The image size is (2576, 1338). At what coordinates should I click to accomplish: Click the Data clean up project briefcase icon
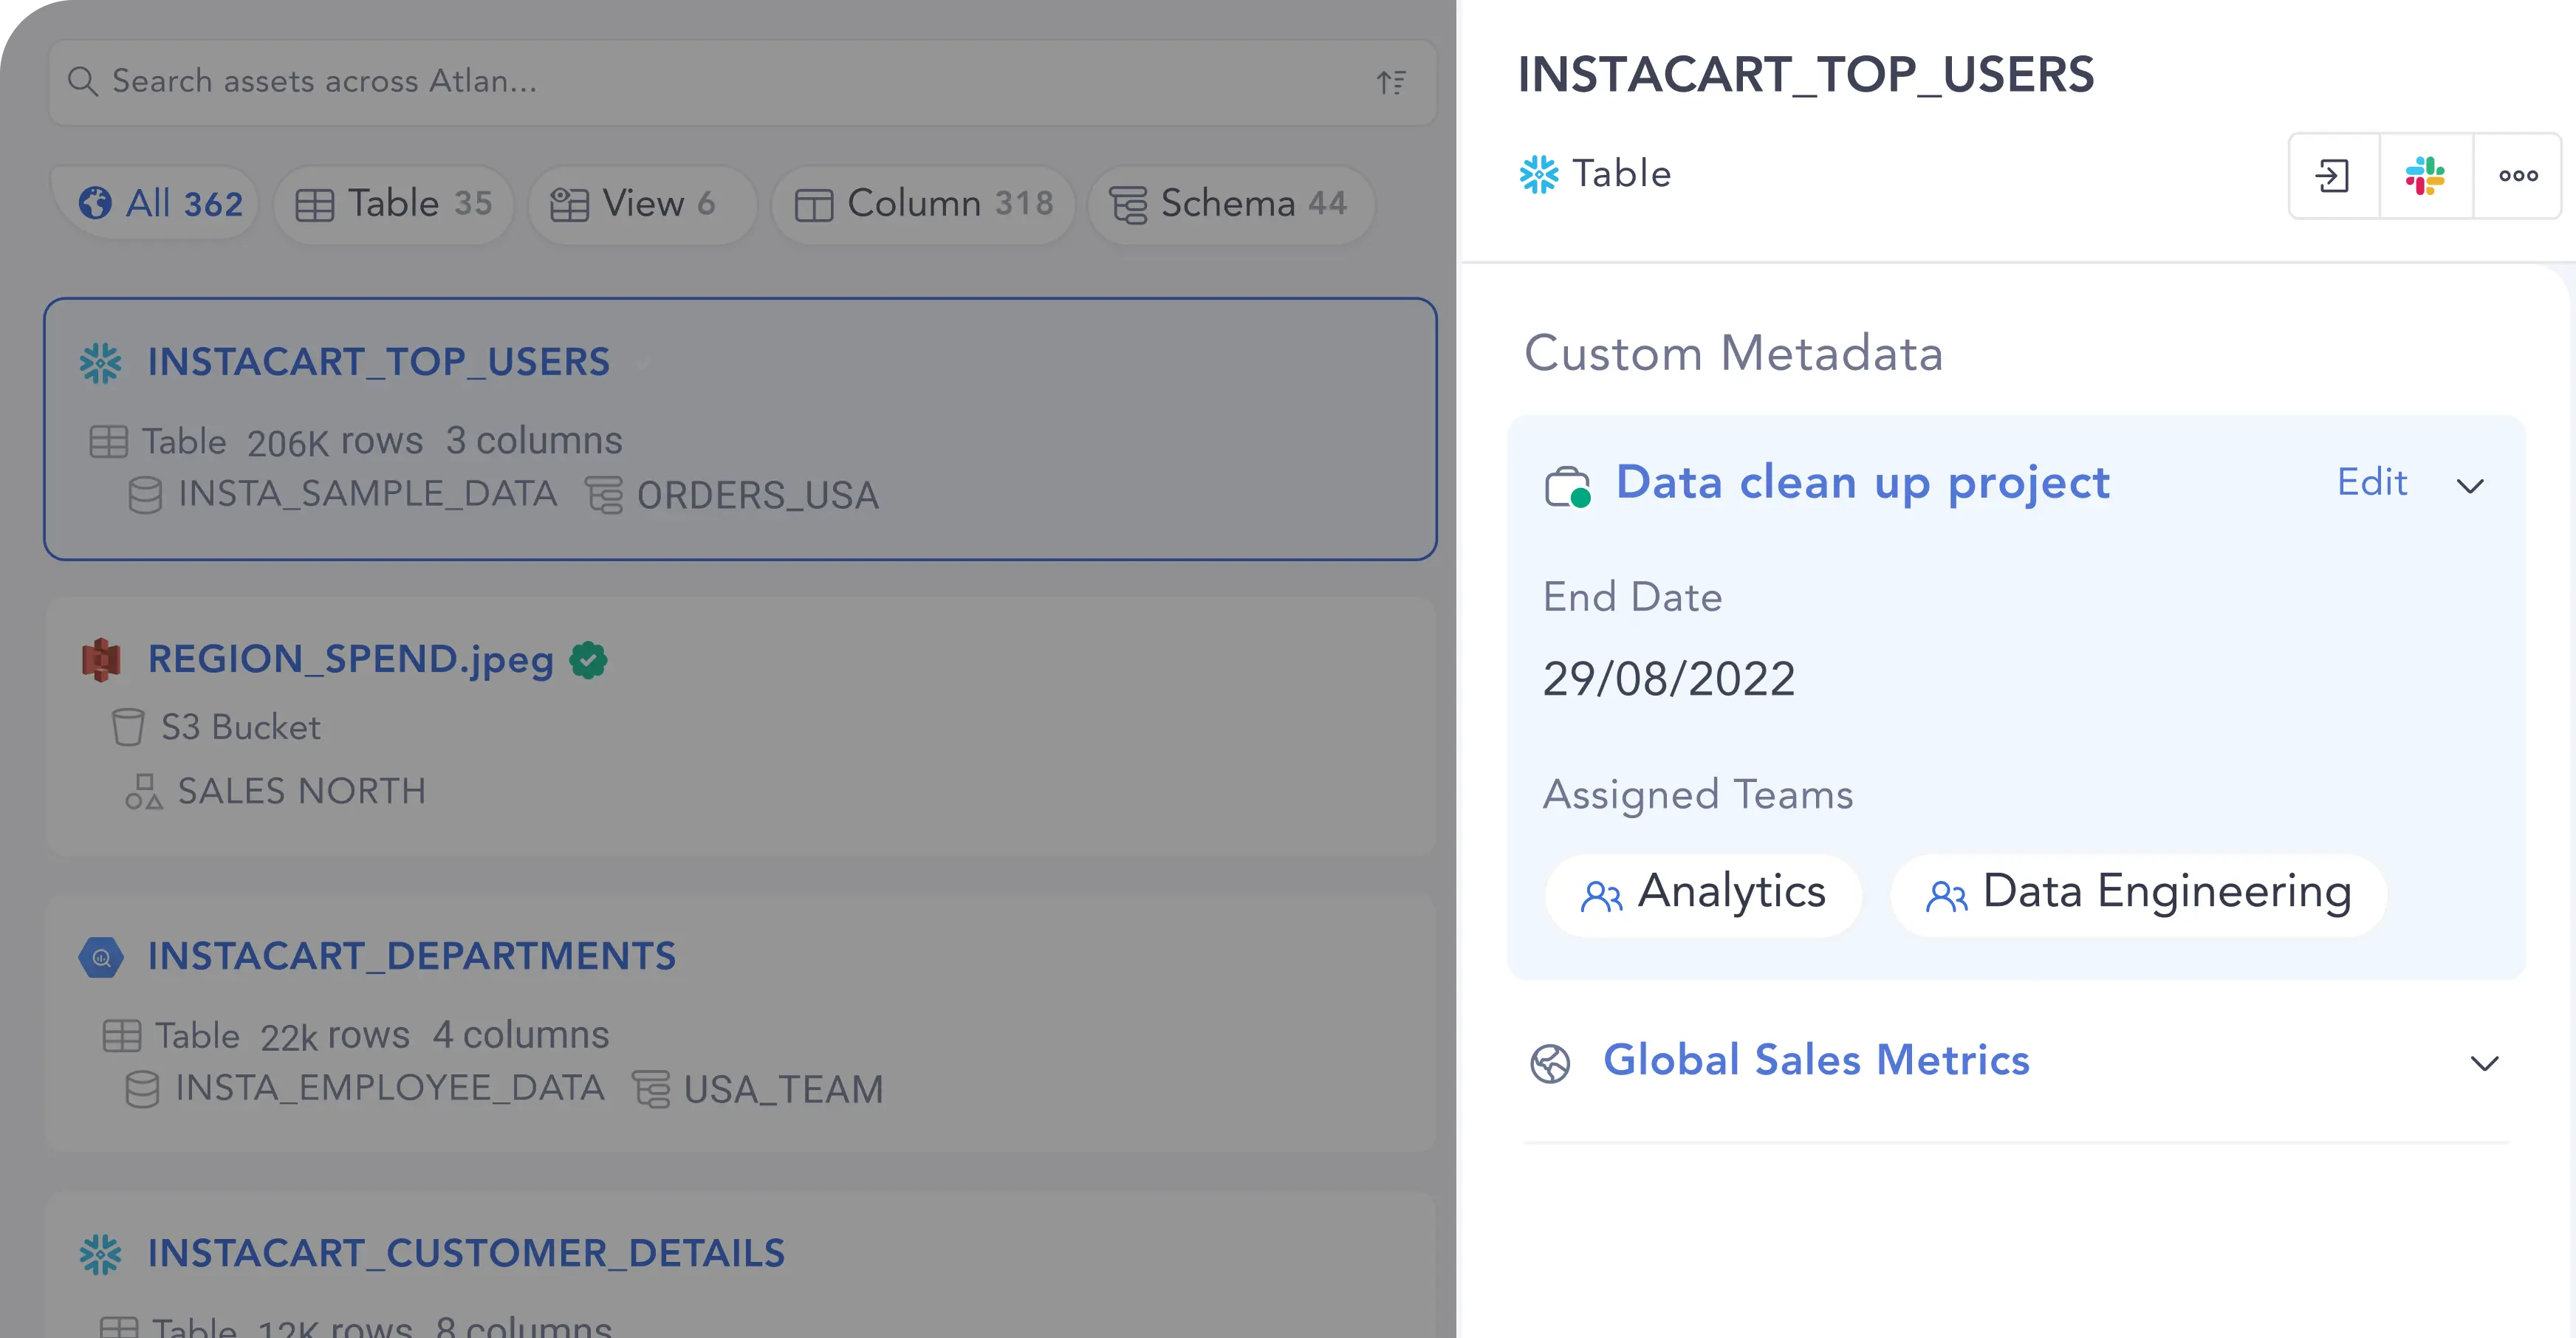pos(1567,487)
